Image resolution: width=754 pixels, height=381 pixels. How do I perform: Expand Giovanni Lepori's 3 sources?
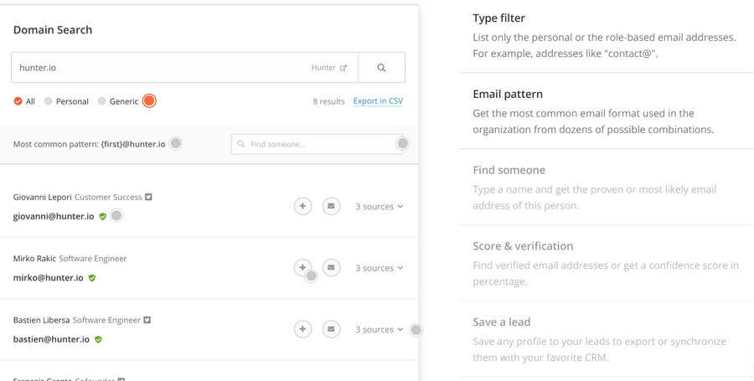tap(379, 207)
